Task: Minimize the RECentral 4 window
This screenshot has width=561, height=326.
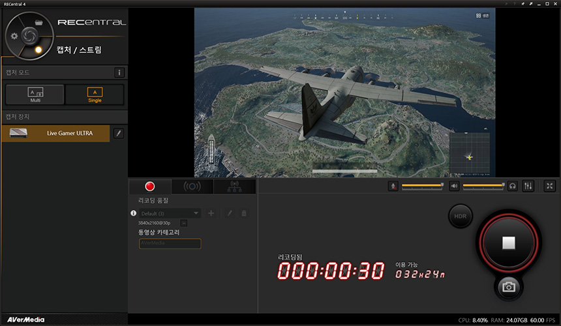Action: click(x=539, y=4)
